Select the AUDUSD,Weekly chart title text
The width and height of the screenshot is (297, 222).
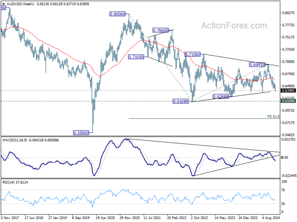pyautogui.click(x=21, y=4)
